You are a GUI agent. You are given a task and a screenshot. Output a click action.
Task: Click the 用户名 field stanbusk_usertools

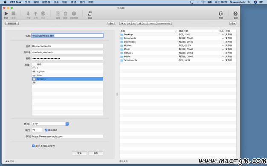point(67,52)
